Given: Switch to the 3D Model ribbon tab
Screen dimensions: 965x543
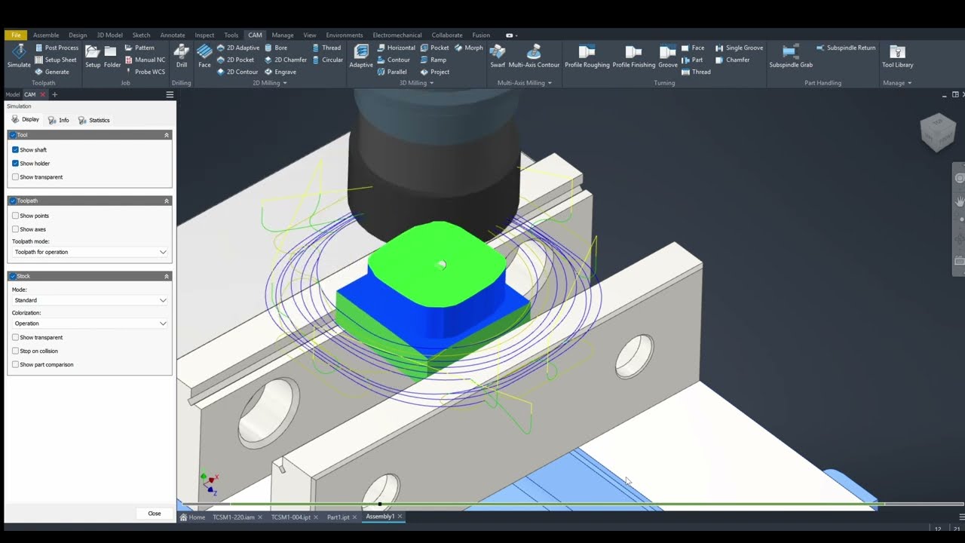Looking at the screenshot, I should pyautogui.click(x=109, y=35).
